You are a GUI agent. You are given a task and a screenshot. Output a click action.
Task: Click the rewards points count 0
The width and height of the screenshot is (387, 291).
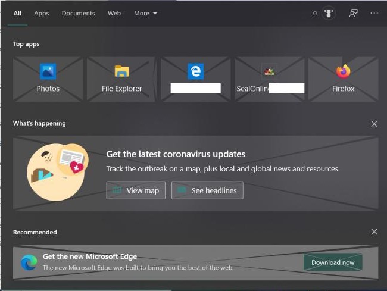(x=315, y=13)
